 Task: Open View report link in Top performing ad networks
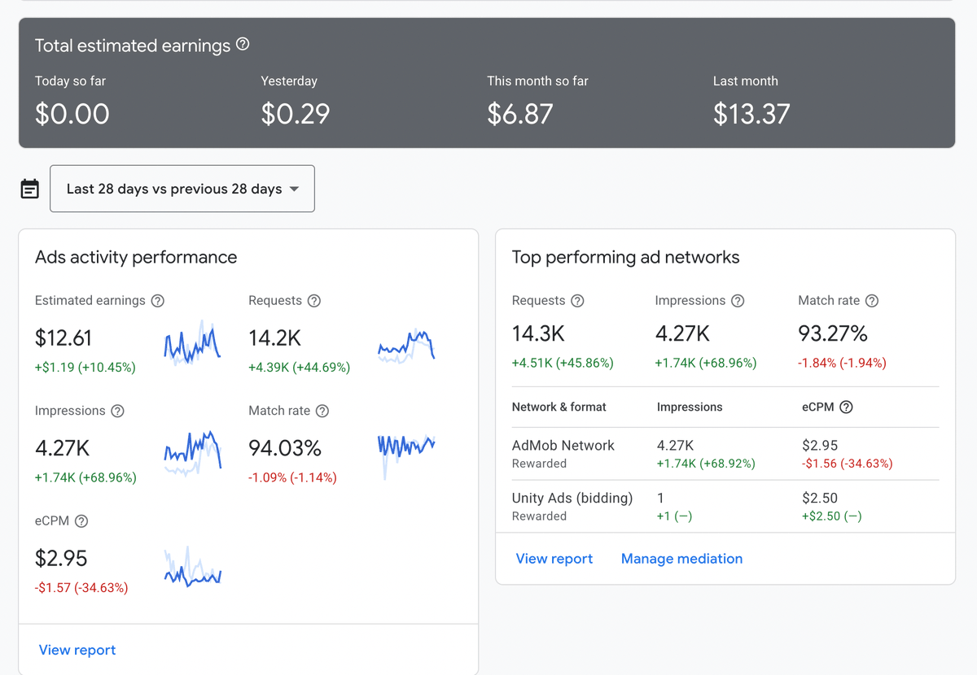coord(554,559)
